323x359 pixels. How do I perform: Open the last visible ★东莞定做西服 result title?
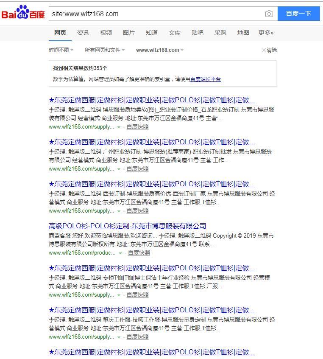151,352
